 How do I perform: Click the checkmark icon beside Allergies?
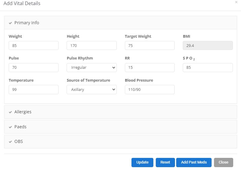pyautogui.click(x=11, y=112)
